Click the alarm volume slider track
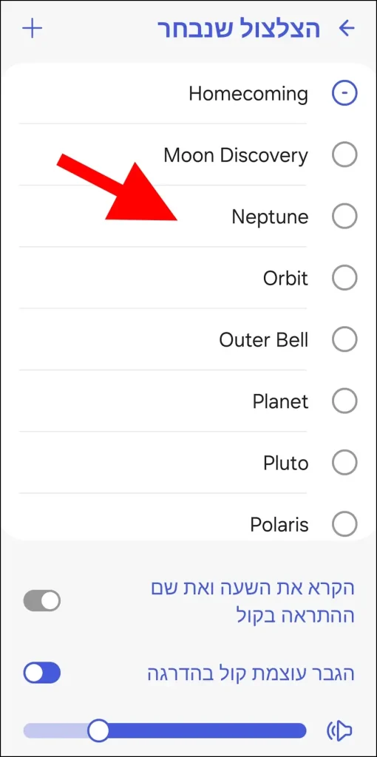The image size is (377, 757). [x=165, y=730]
